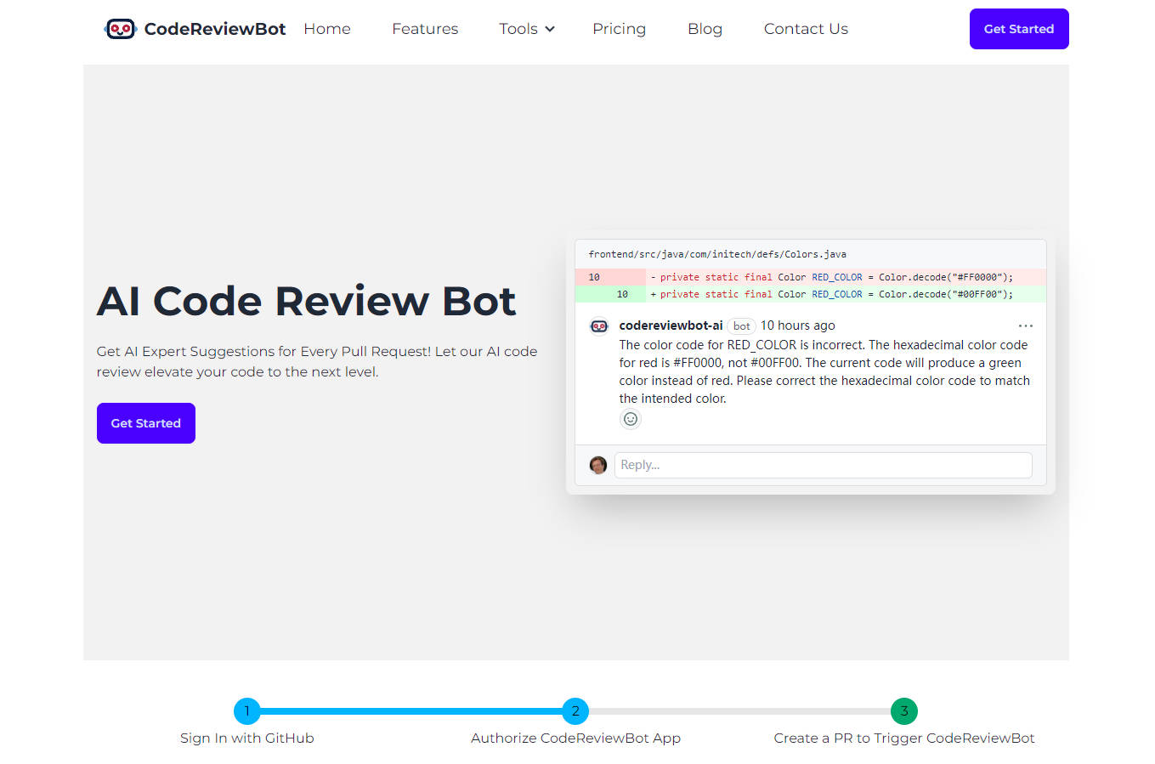1155x764 pixels.
Task: Click the user avatar beside reply box
Action: click(x=598, y=465)
